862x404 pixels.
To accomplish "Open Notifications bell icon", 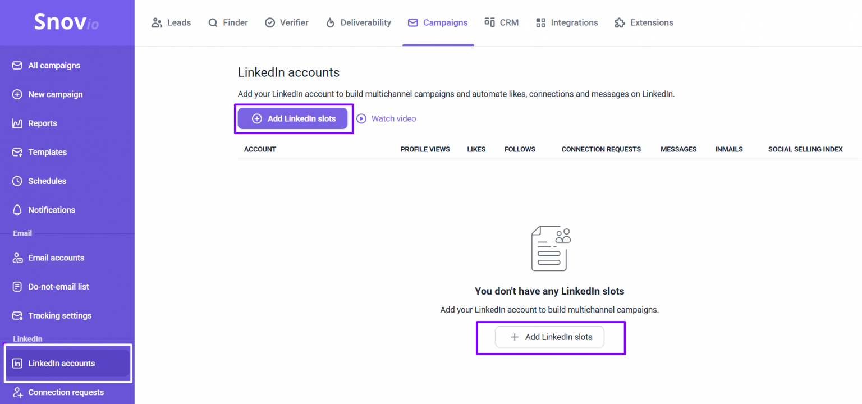I will tap(17, 210).
